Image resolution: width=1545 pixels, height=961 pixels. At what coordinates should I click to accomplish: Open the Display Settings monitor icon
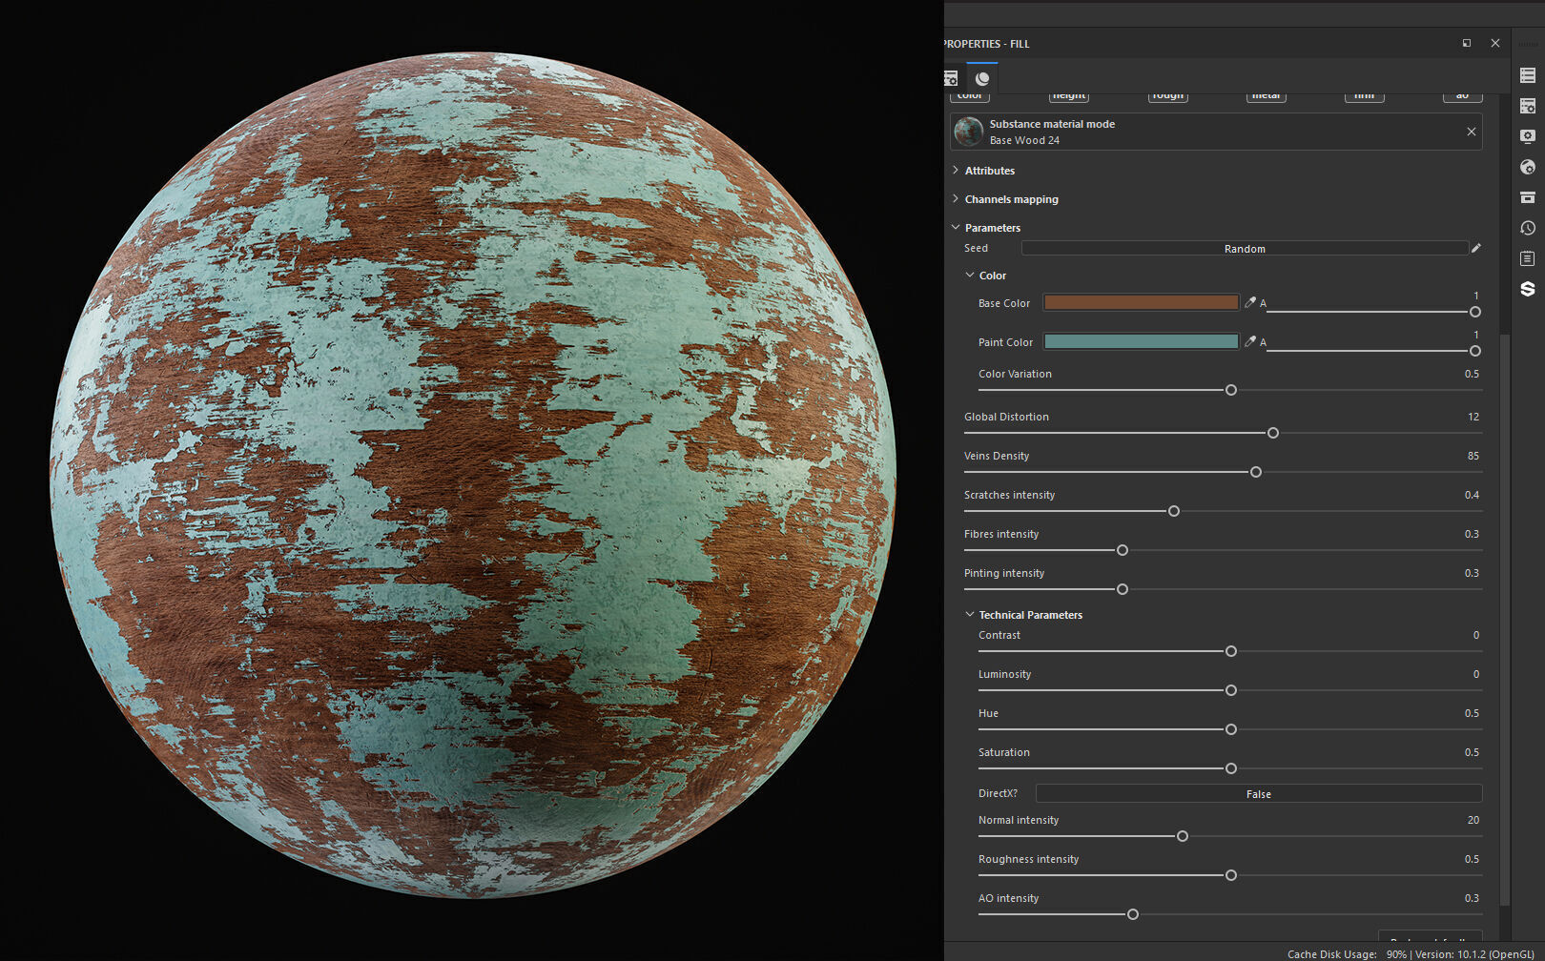tap(1527, 136)
